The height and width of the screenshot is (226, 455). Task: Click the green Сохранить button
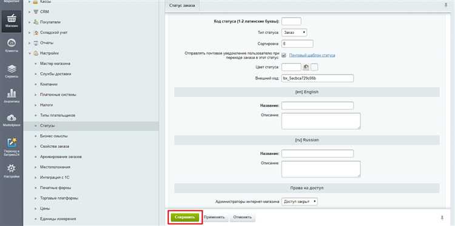pos(185,218)
